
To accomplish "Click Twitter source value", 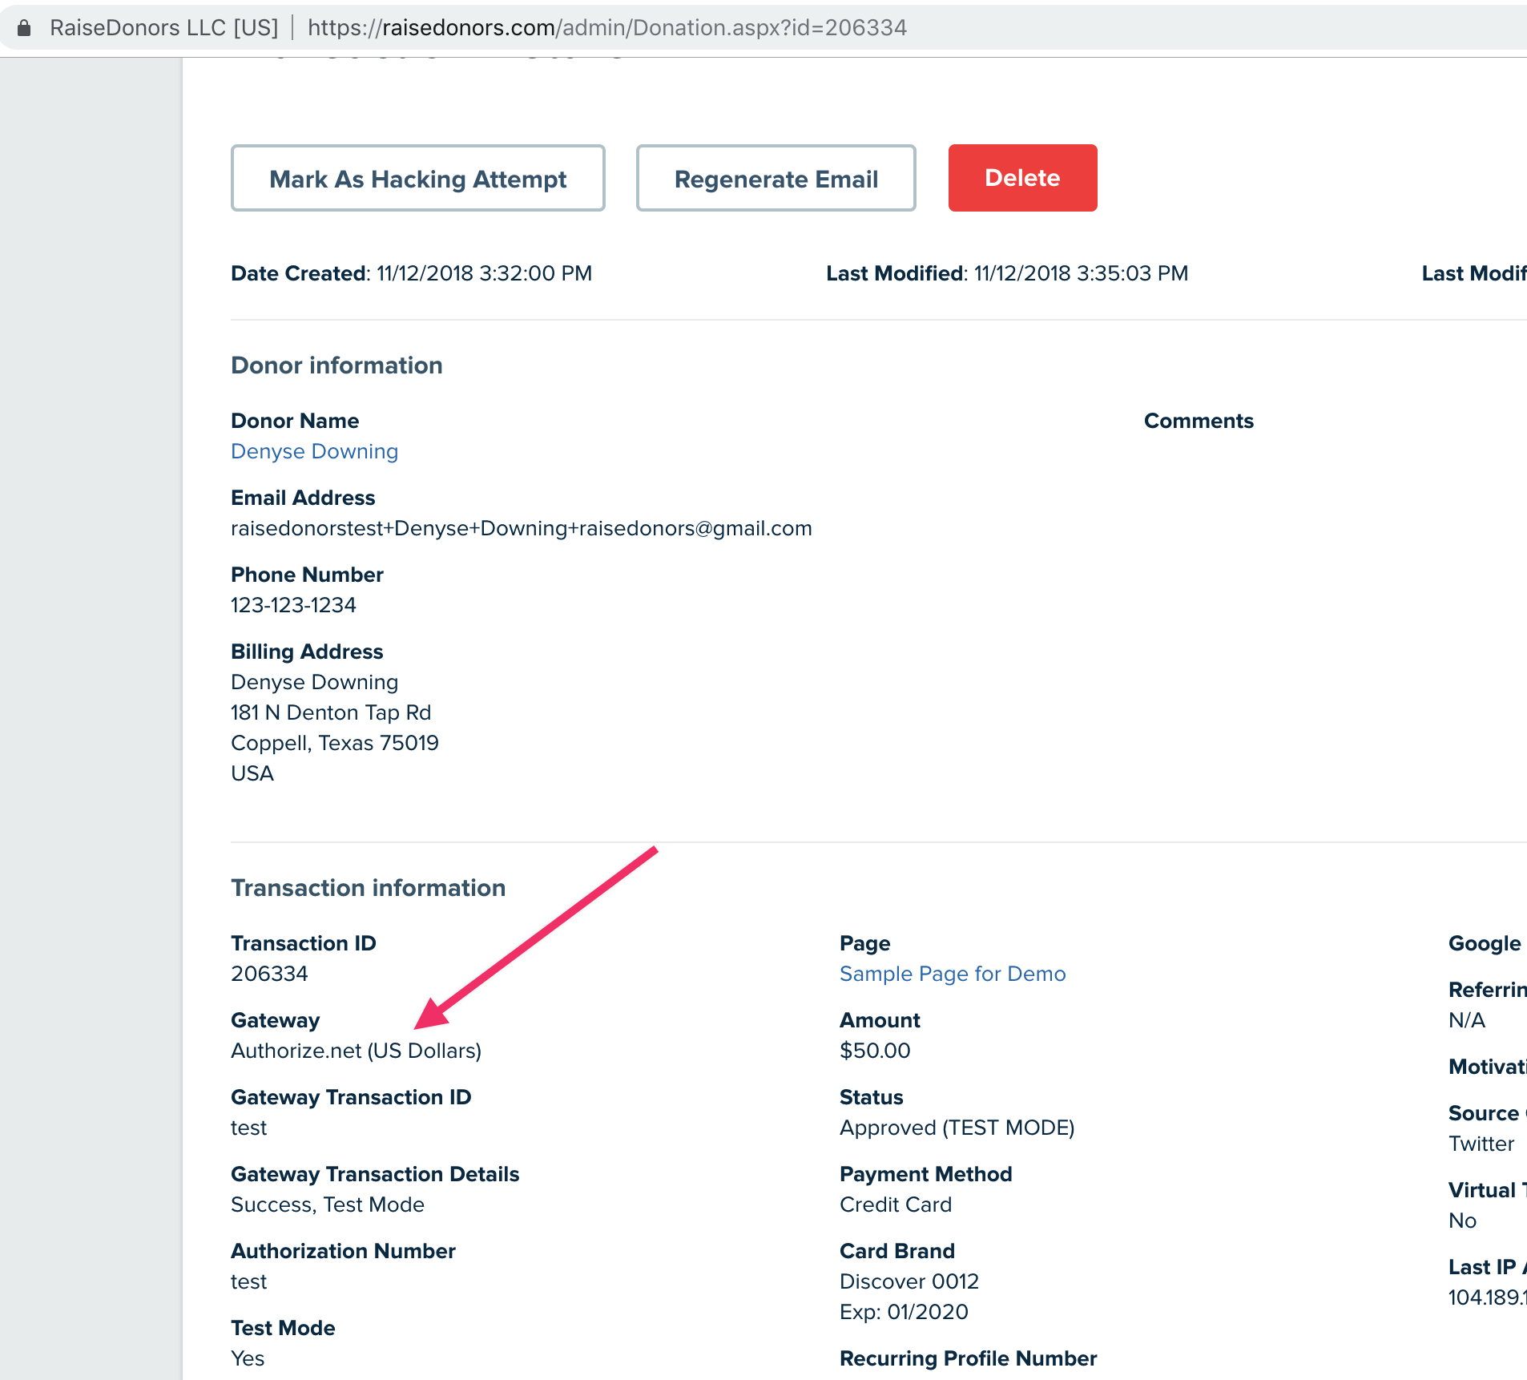I will pyautogui.click(x=1481, y=1144).
